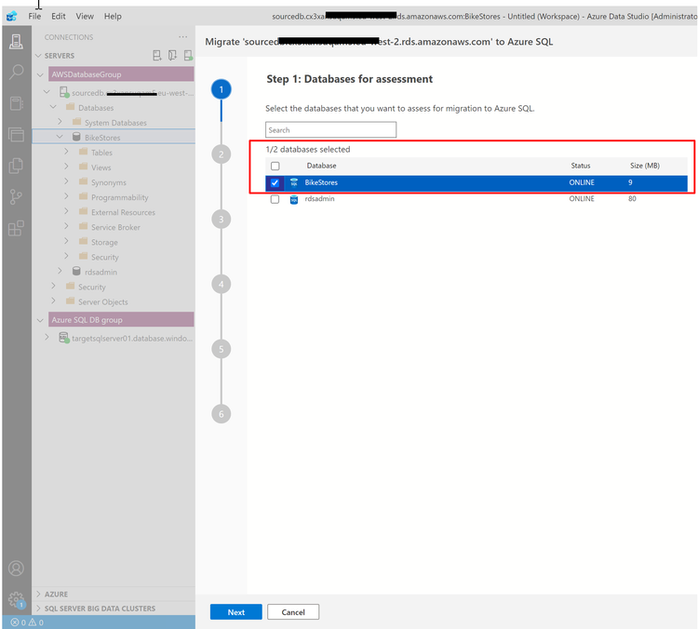Open the Extensions view in activity bar

[16, 228]
